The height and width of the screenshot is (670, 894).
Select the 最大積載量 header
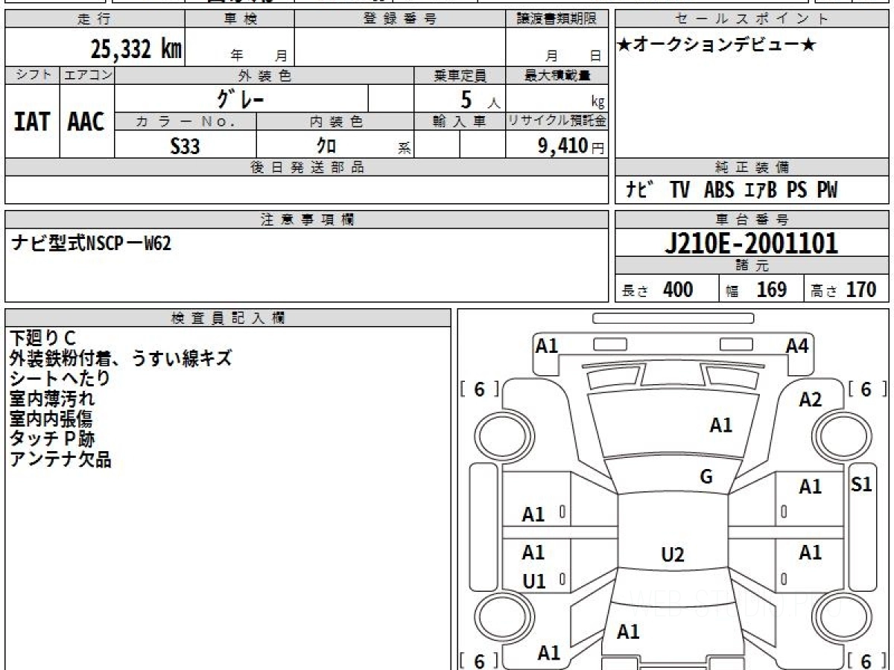pos(557,75)
